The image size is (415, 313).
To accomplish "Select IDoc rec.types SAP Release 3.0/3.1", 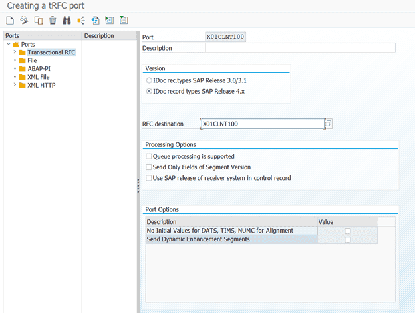I will point(149,80).
